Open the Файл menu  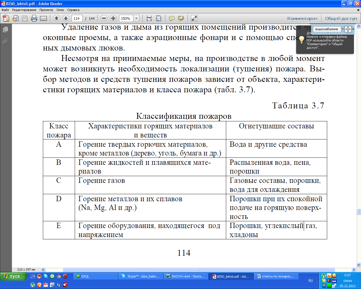point(5,10)
